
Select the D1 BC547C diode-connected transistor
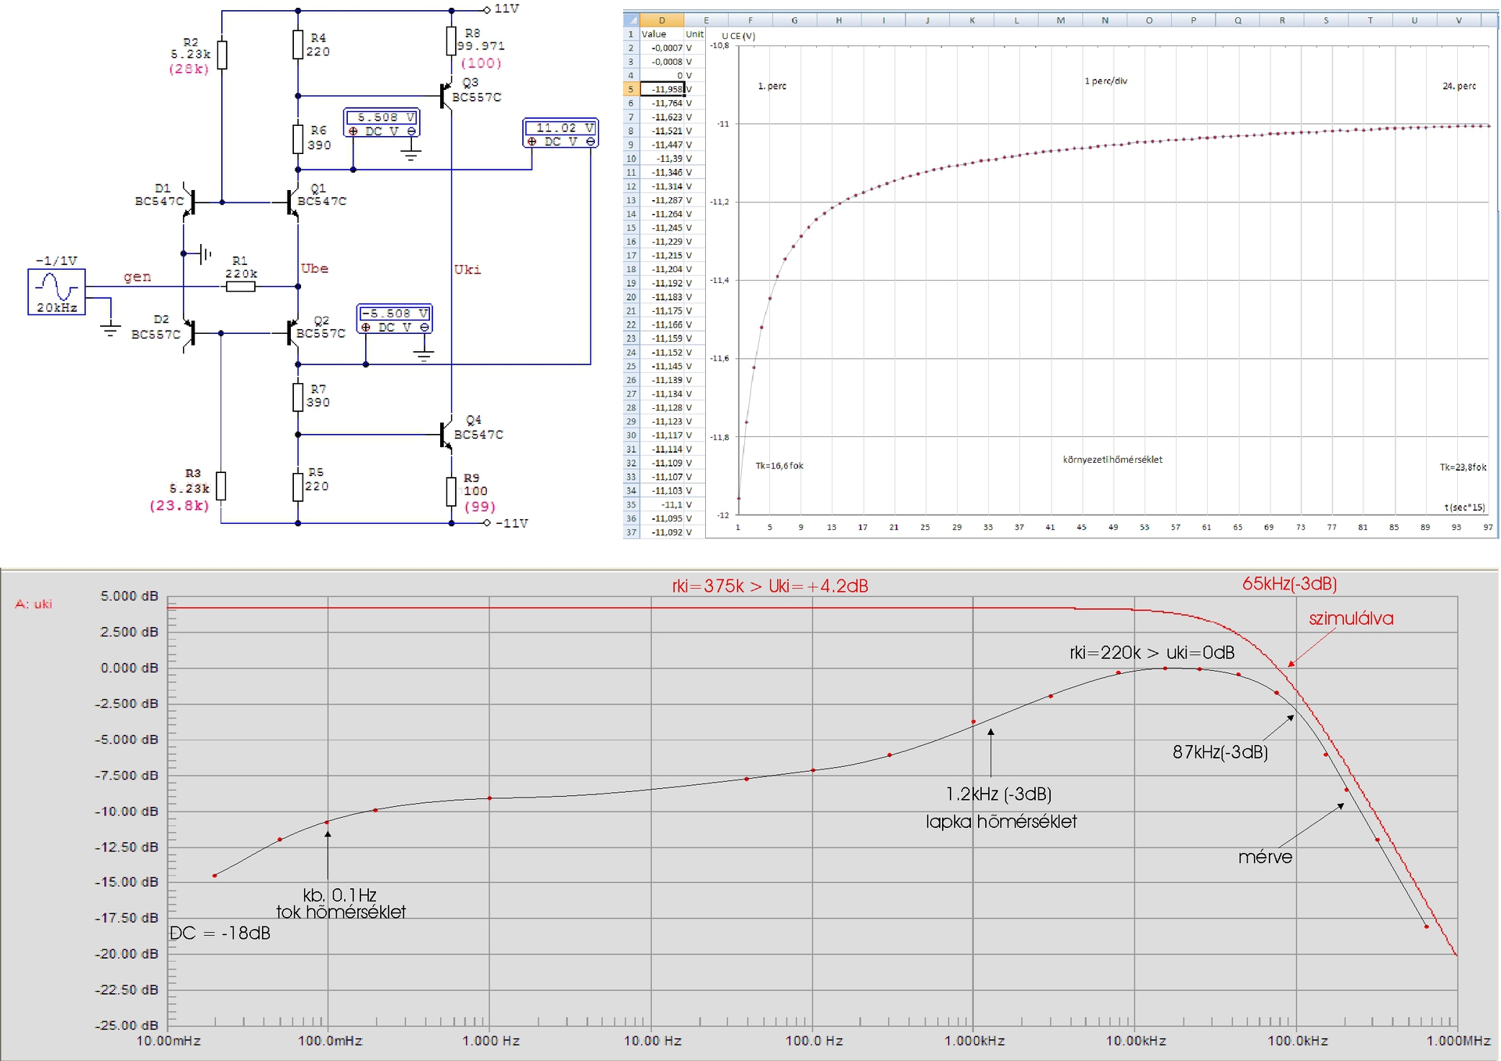pyautogui.click(x=188, y=202)
